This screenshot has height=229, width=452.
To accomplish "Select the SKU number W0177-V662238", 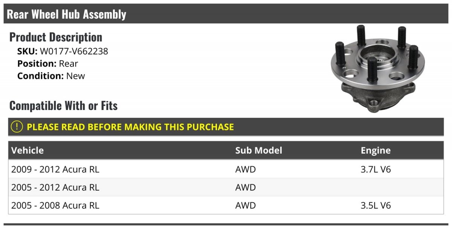I will point(74,51).
